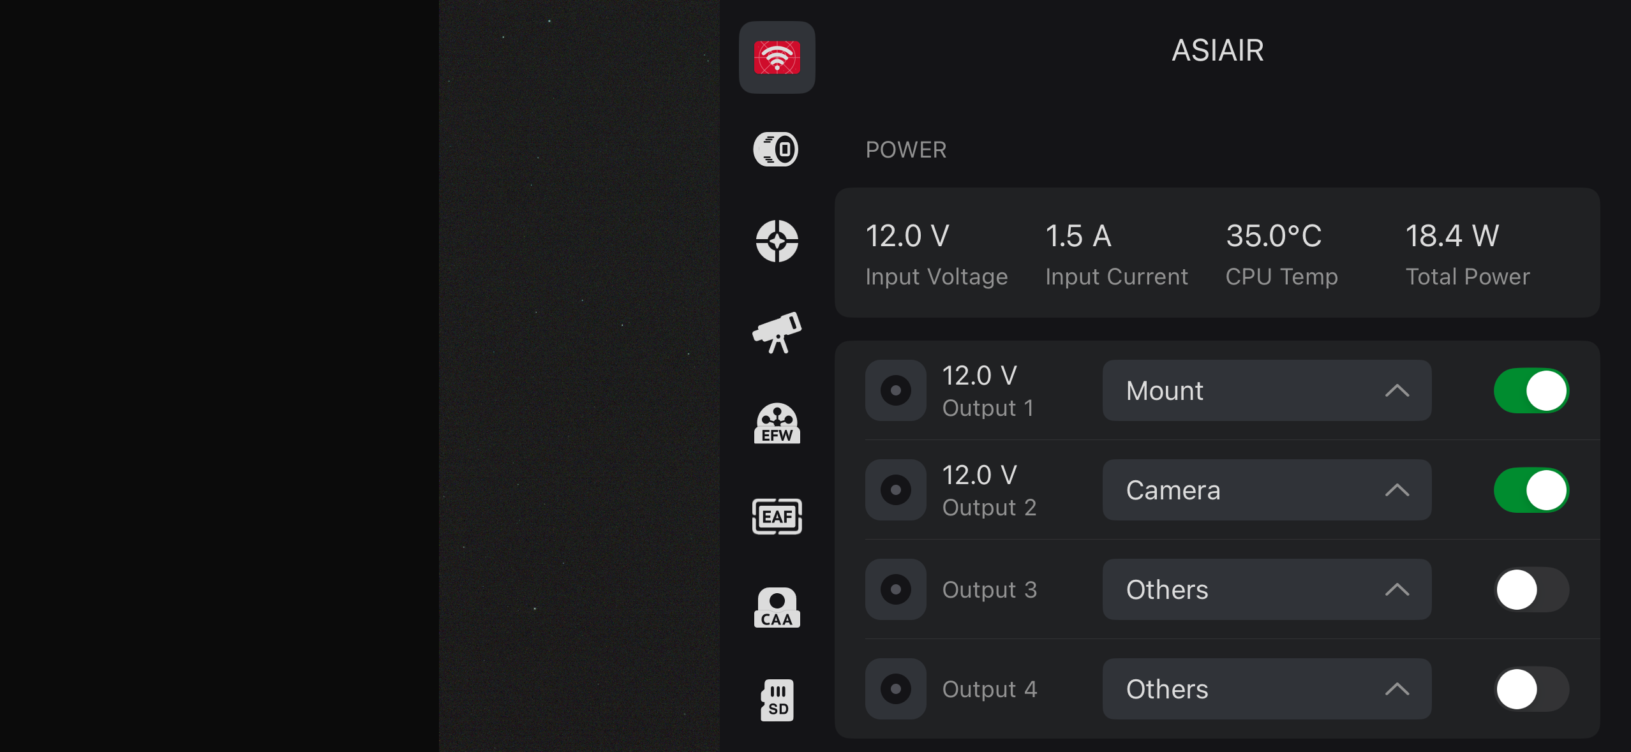The height and width of the screenshot is (752, 1631).
Task: Open the telescope mount settings icon
Action: [x=777, y=333]
